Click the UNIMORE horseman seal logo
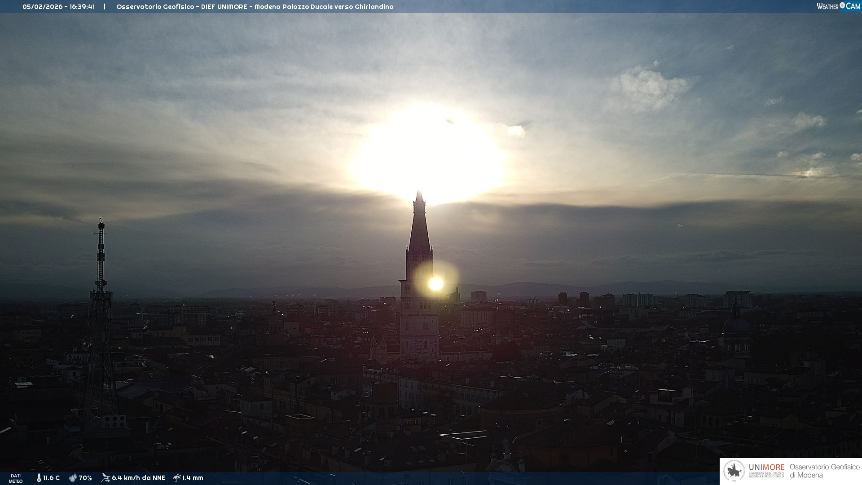 (x=734, y=471)
